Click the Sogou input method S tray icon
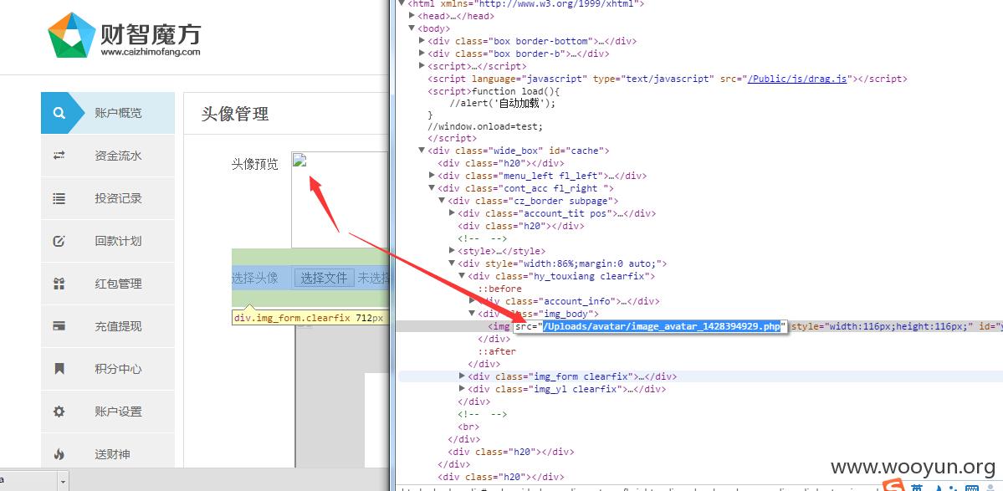Screen dimensions: 1003x491 point(893,485)
